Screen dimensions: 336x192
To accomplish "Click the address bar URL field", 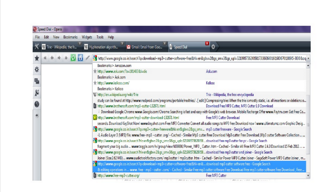I will (202, 58).
